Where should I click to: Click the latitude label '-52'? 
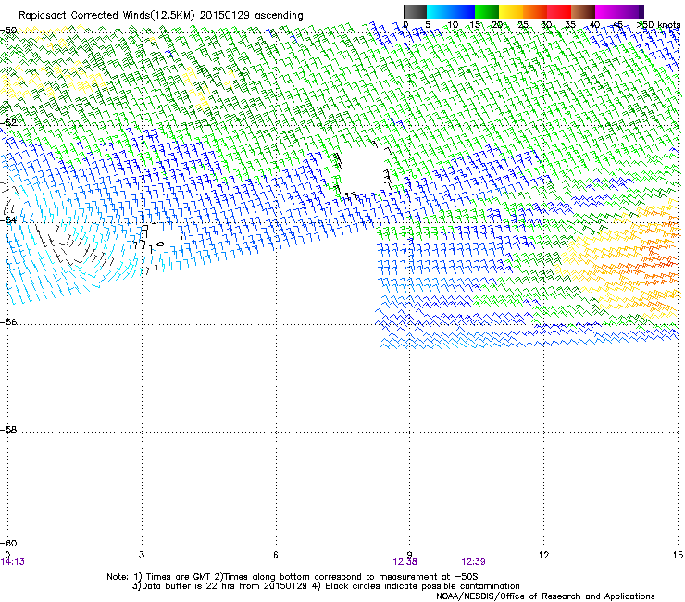tap(8, 123)
